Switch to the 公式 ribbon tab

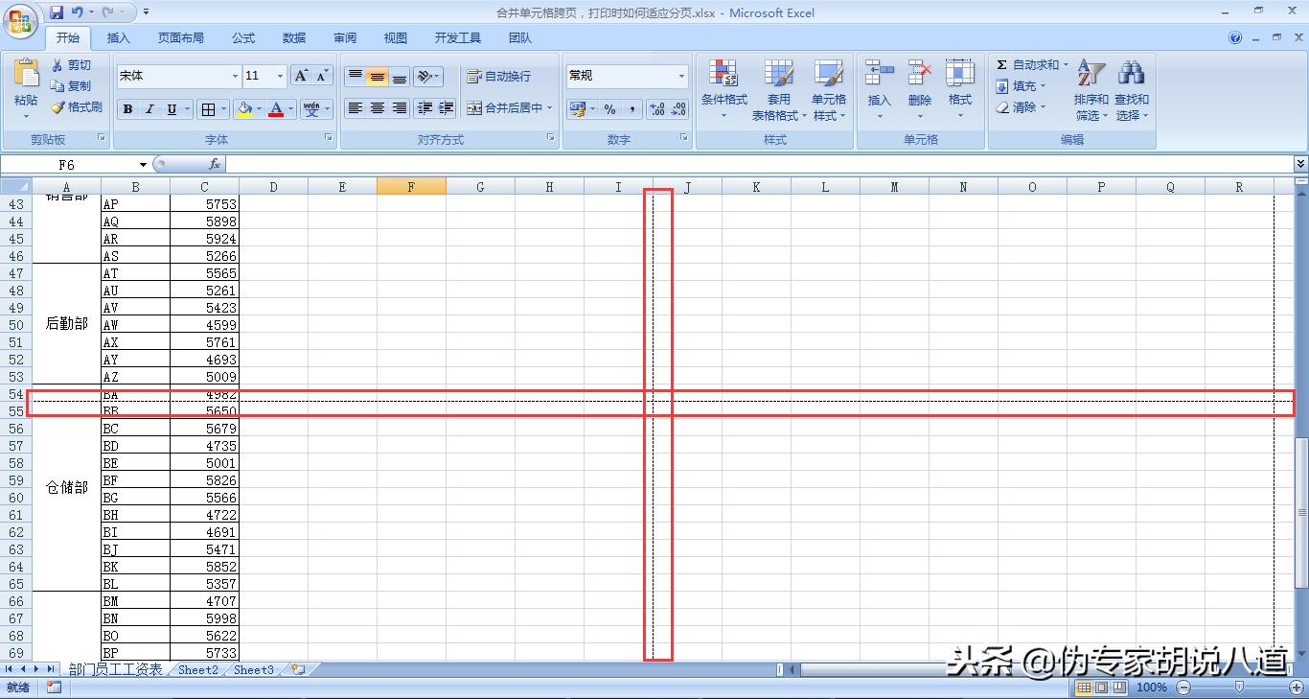(x=243, y=38)
